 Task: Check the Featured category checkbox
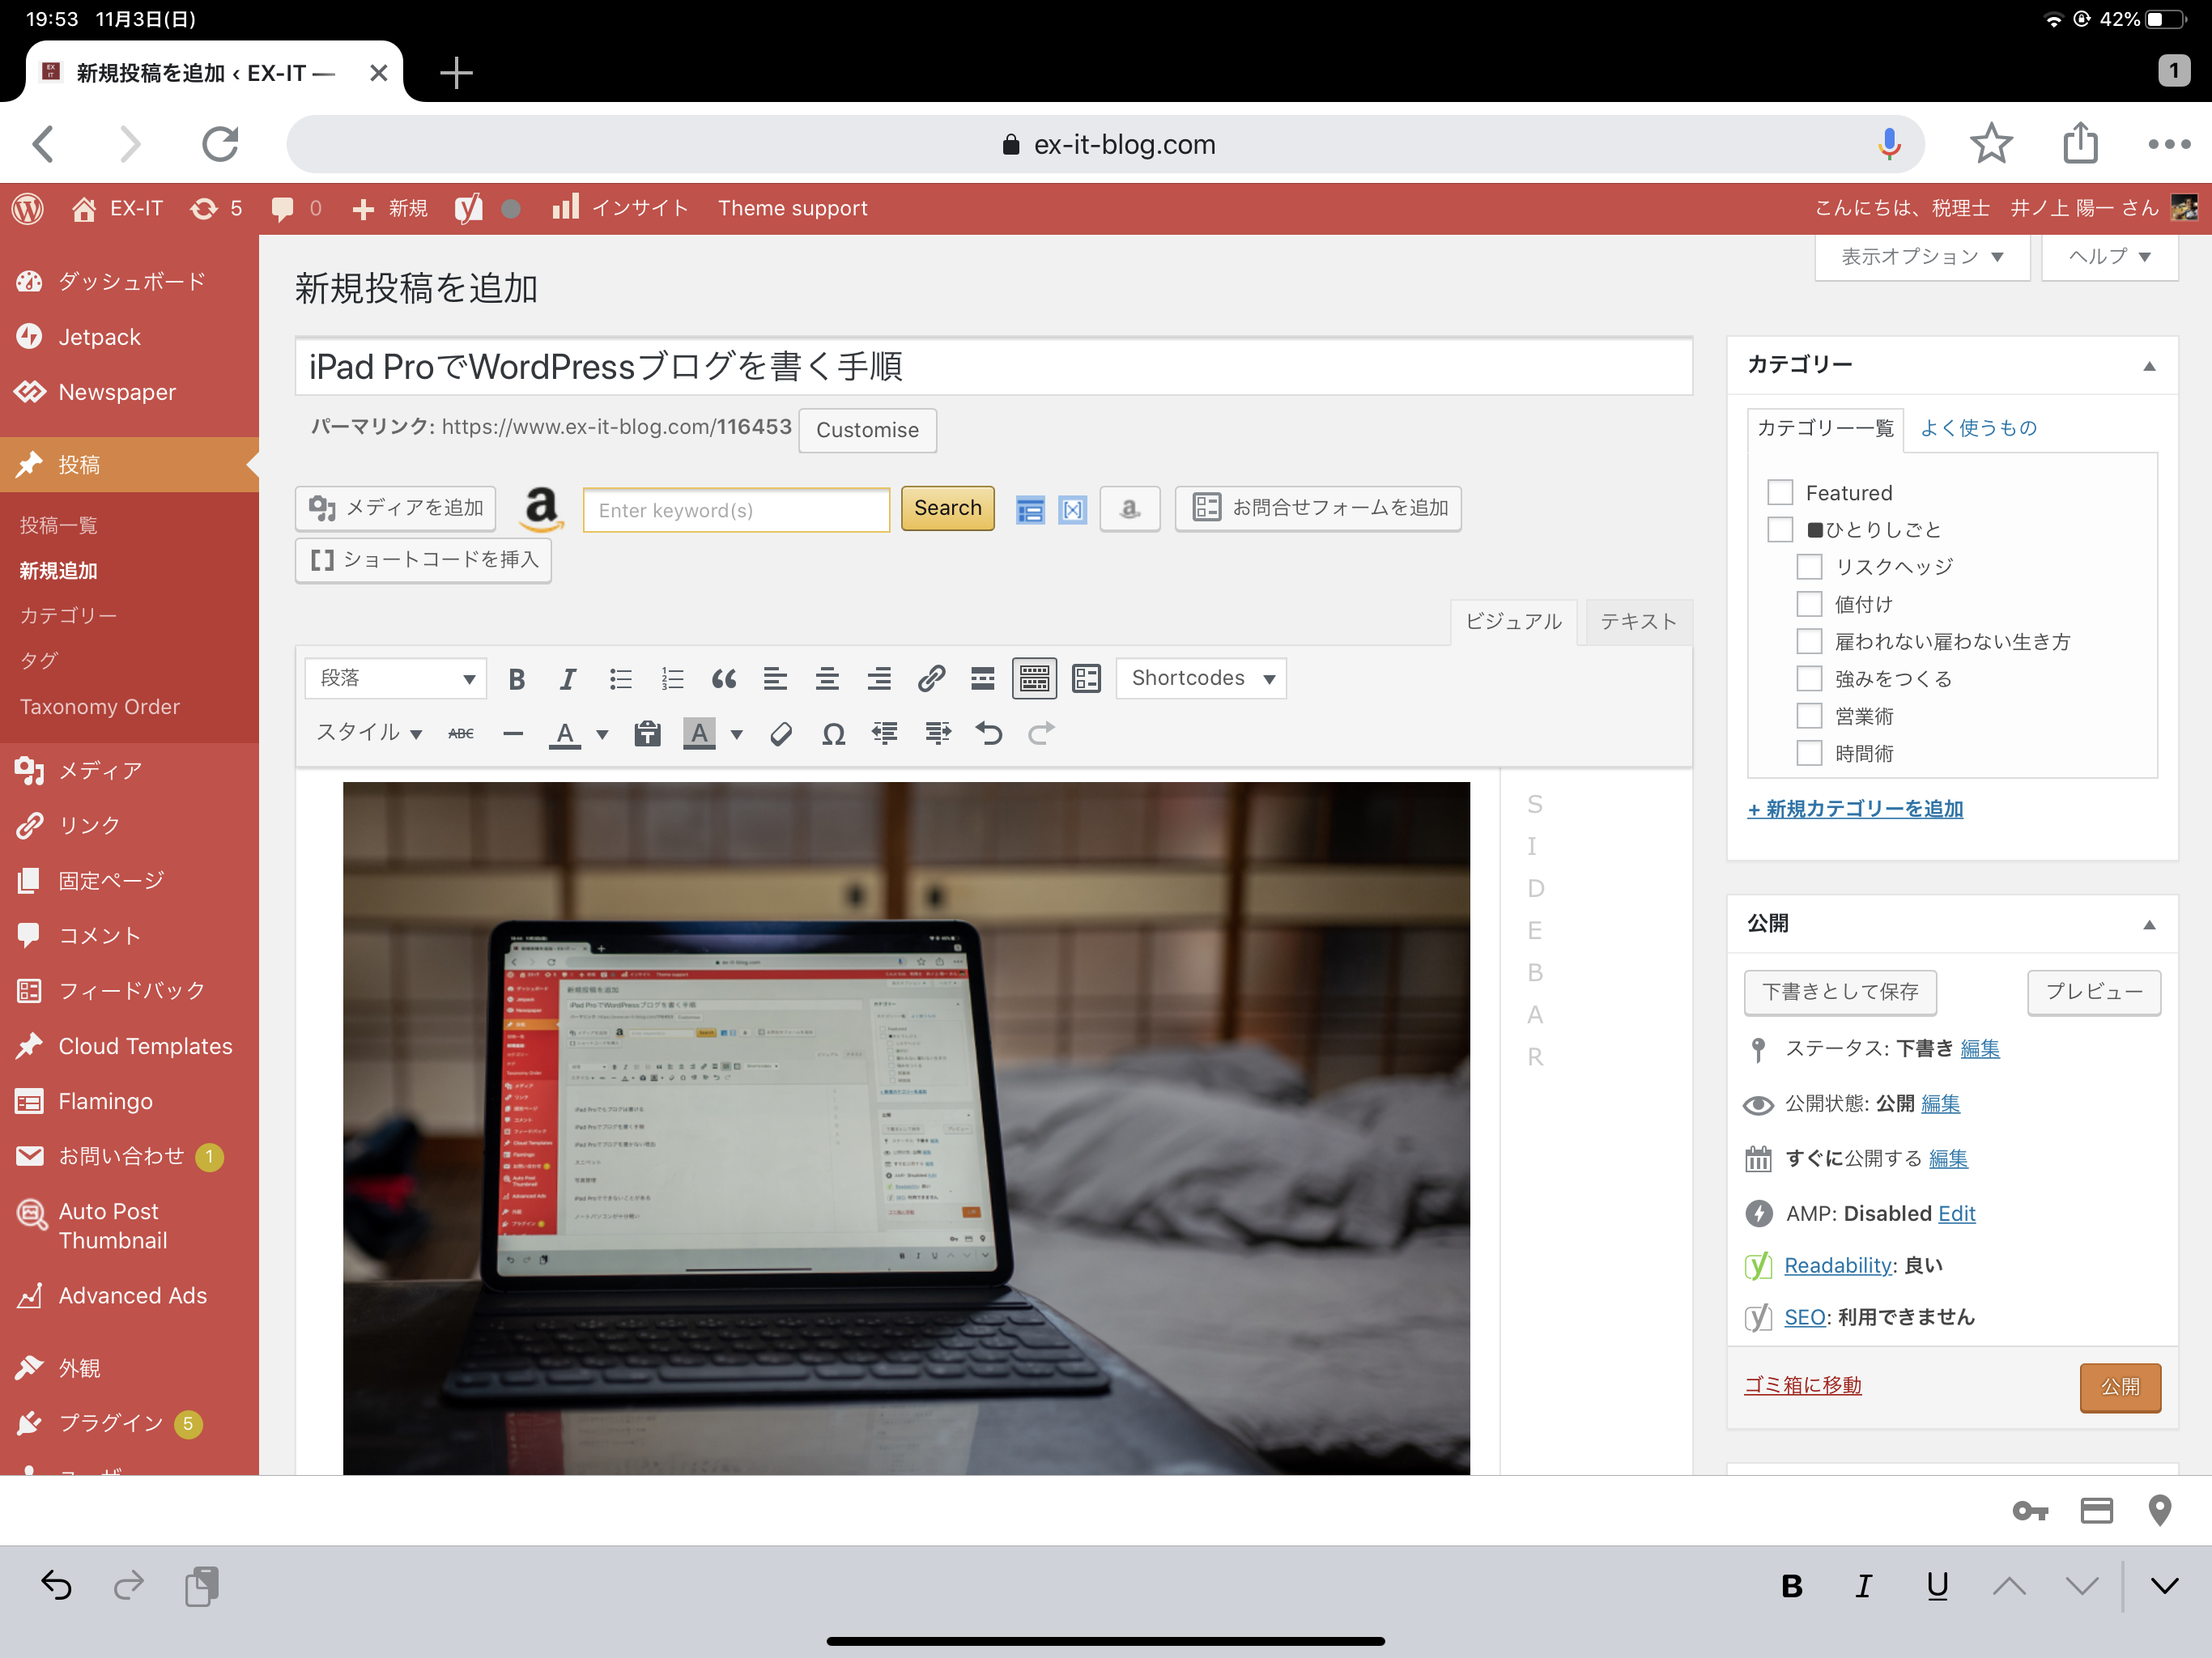click(1780, 492)
